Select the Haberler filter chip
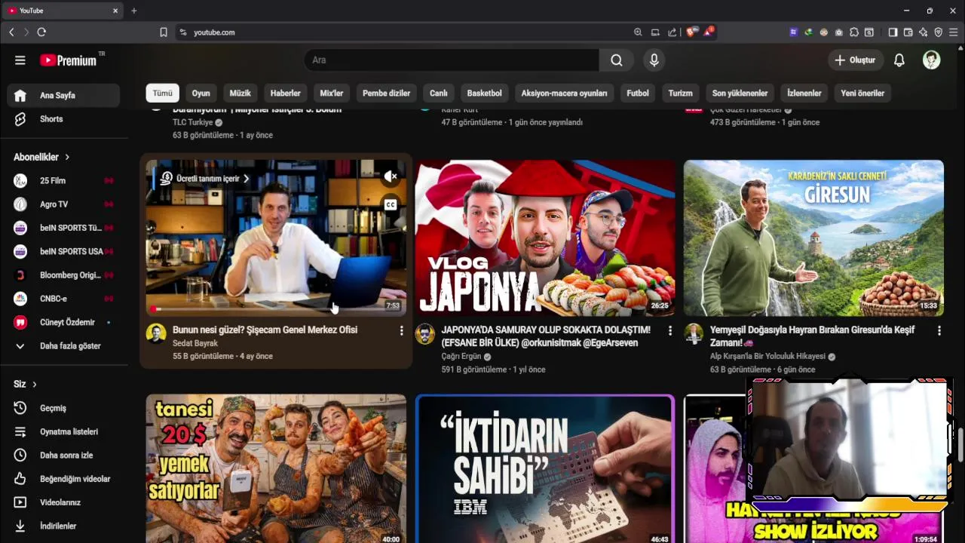This screenshot has height=543, width=965. coord(285,94)
